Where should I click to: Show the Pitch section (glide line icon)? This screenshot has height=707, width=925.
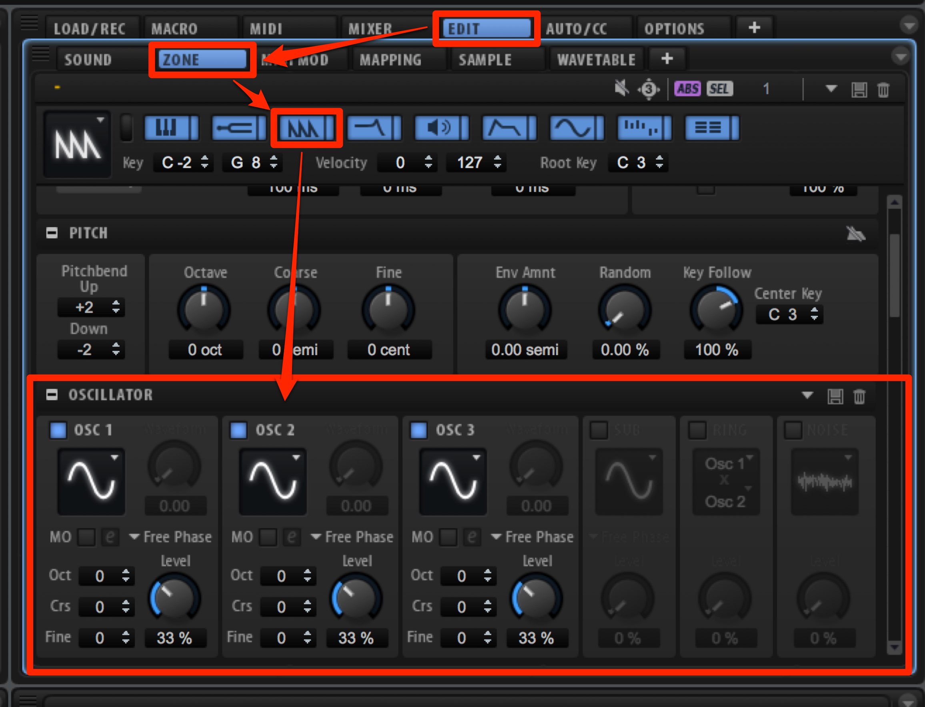point(239,128)
